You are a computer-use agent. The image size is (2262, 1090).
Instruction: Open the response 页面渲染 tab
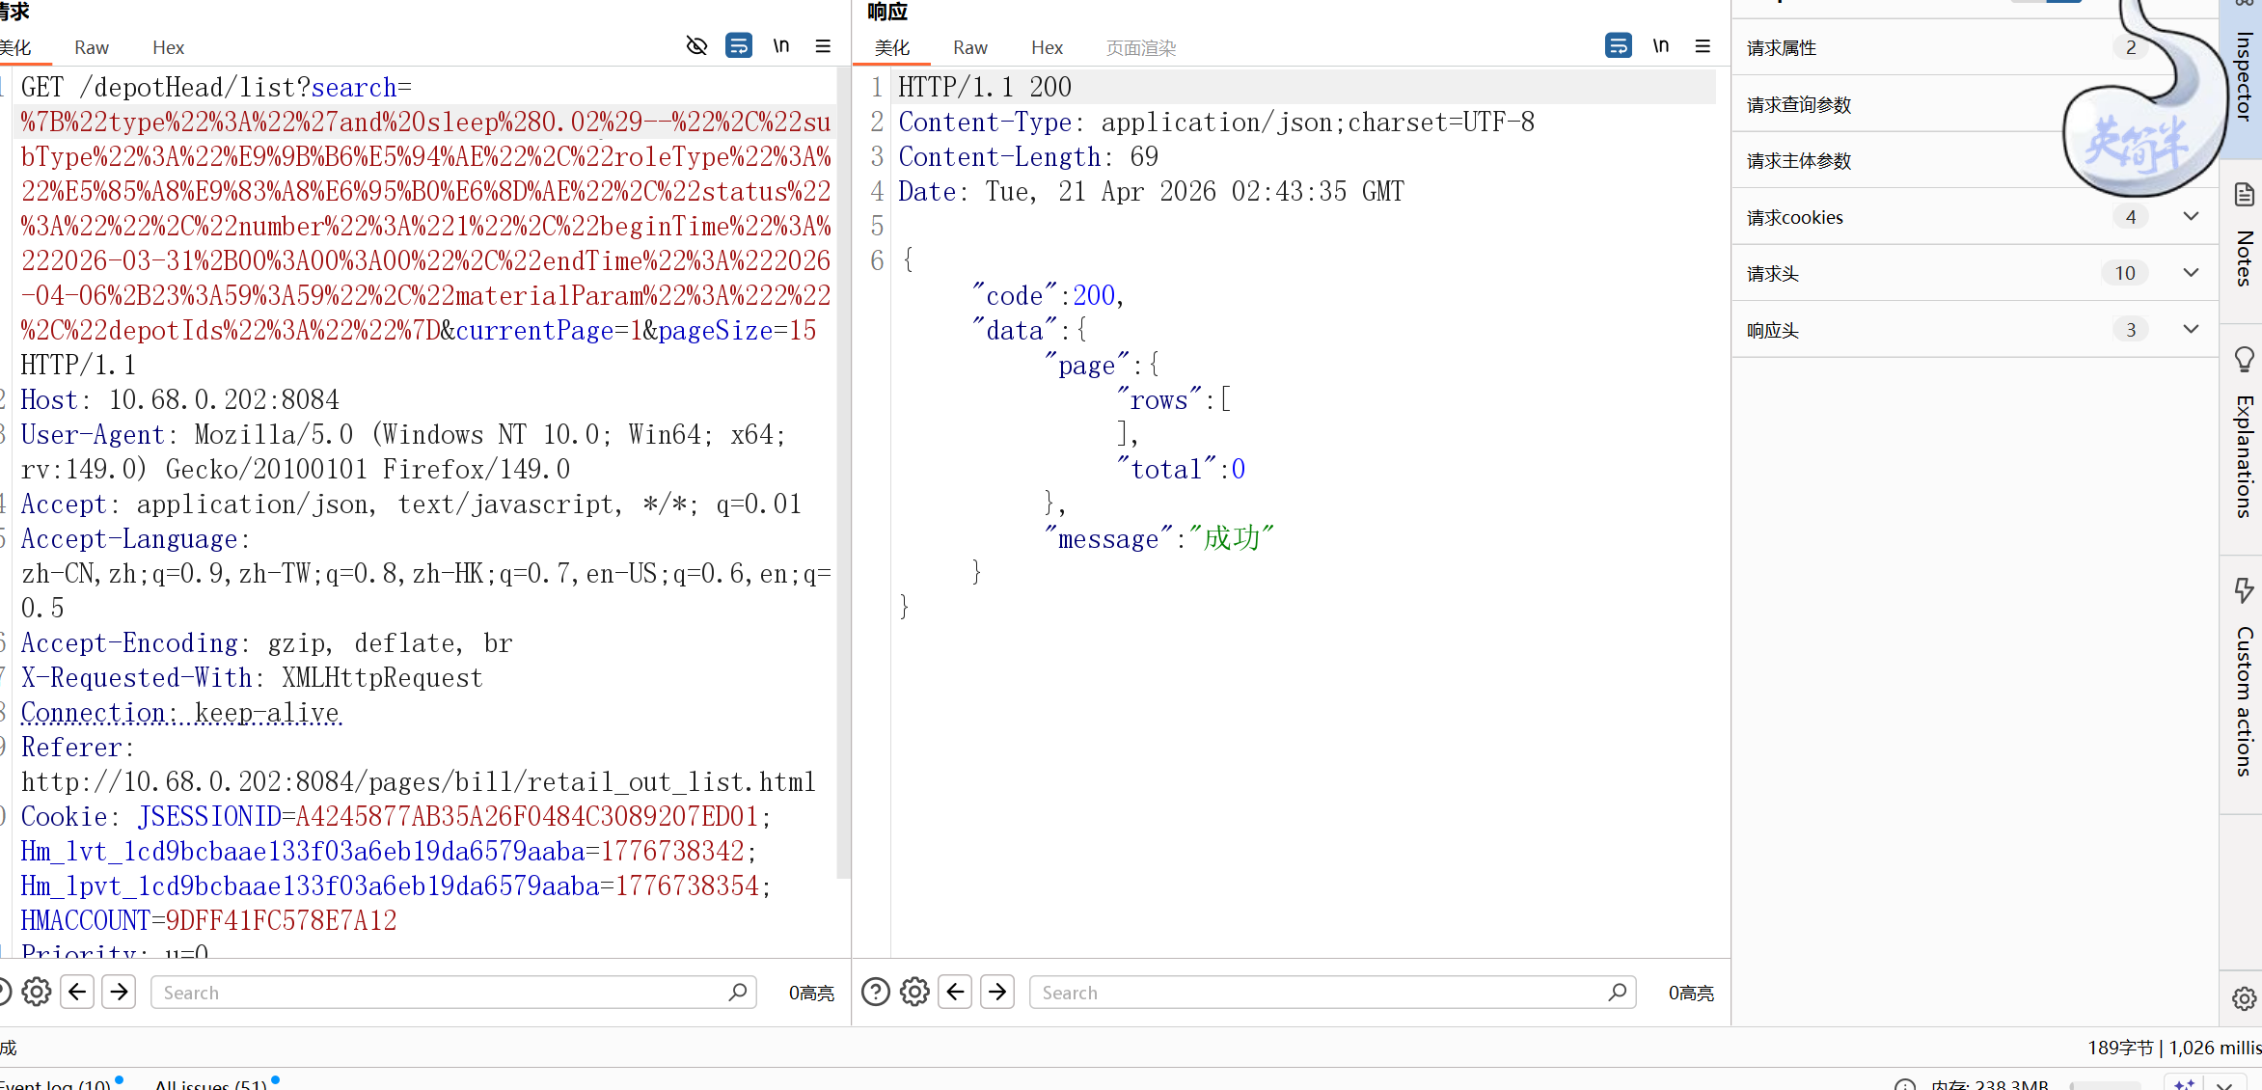1141,47
